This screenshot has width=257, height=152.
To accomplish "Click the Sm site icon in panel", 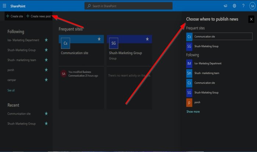I will point(189,73).
